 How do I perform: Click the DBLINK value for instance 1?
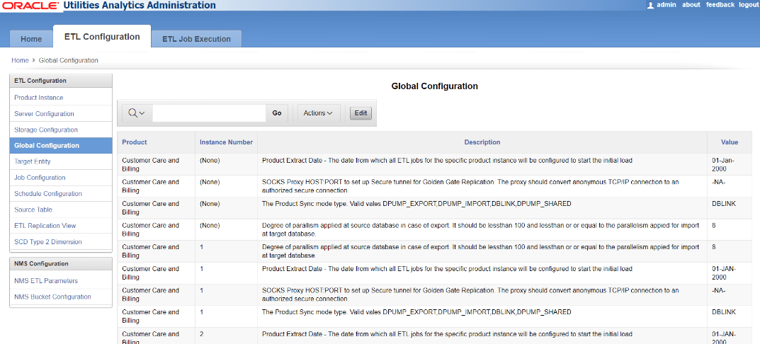pyautogui.click(x=724, y=312)
